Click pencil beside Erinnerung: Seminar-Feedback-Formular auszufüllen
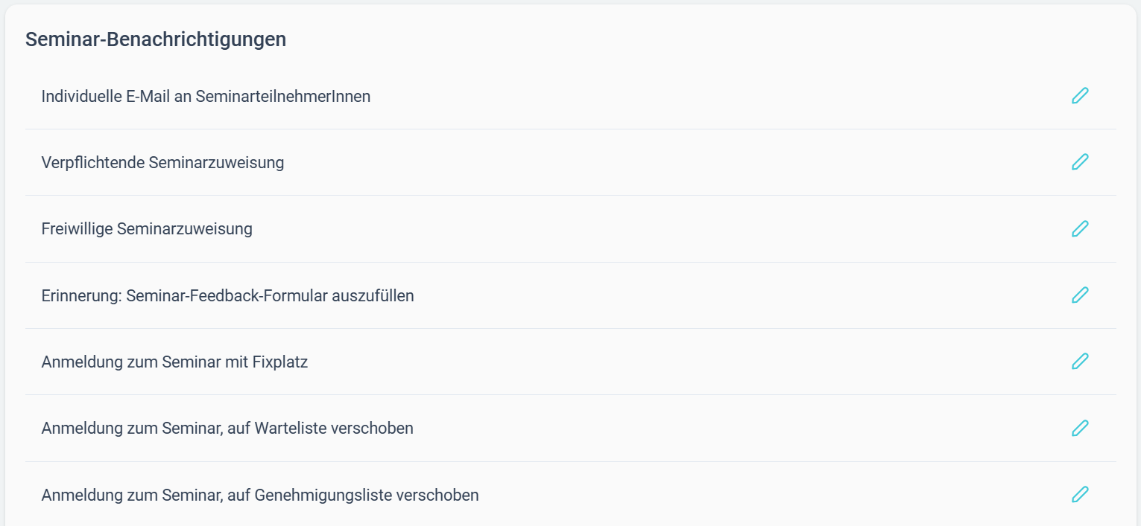 pos(1080,295)
